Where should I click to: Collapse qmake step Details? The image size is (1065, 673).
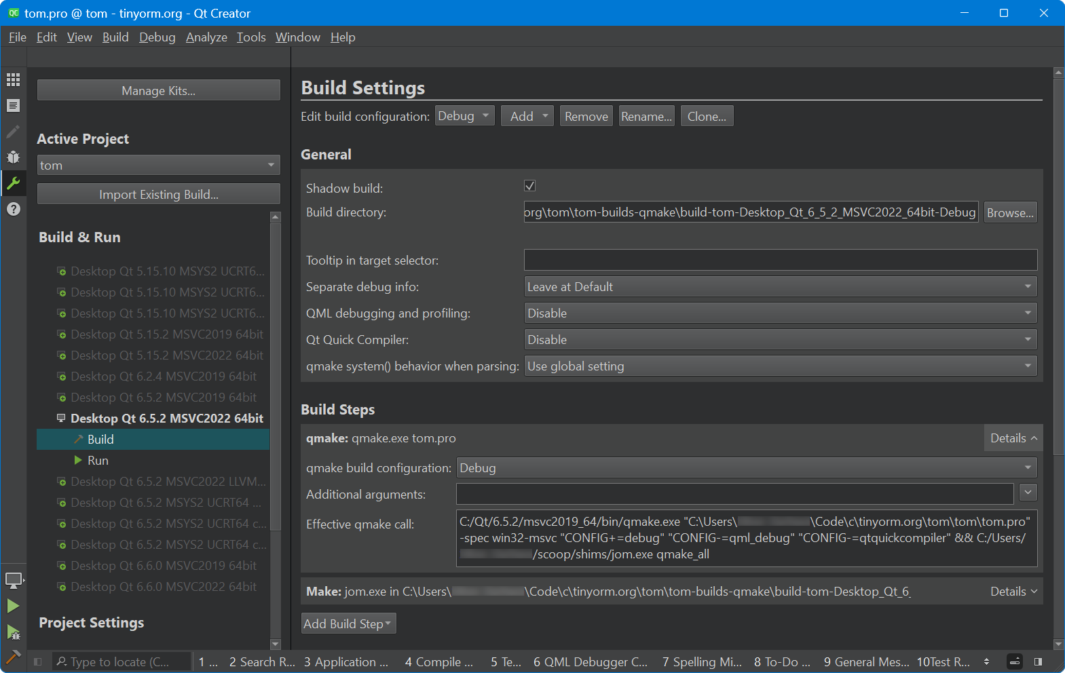click(1013, 438)
